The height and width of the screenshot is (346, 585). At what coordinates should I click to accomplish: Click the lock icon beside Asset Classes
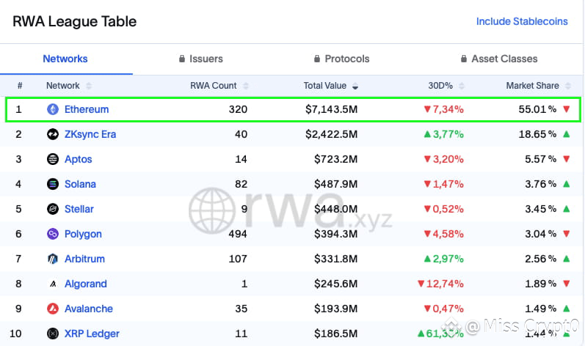click(x=463, y=59)
